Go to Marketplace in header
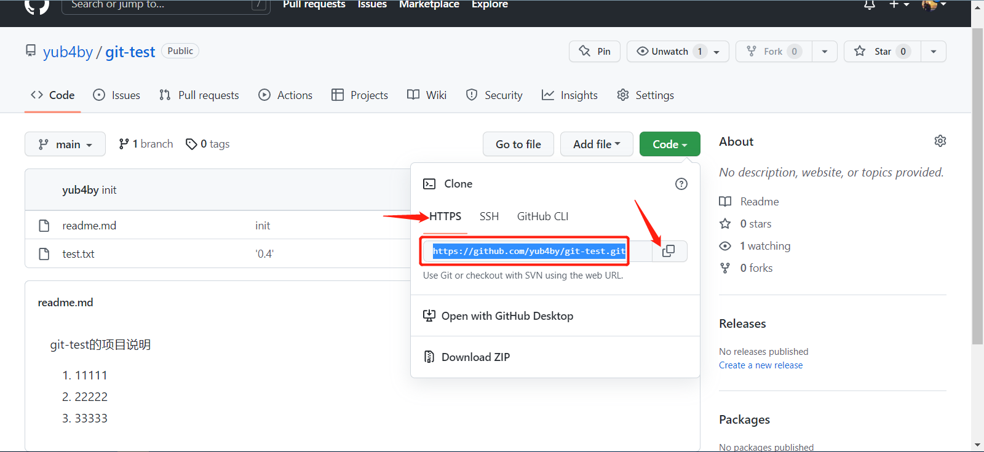 [x=429, y=4]
